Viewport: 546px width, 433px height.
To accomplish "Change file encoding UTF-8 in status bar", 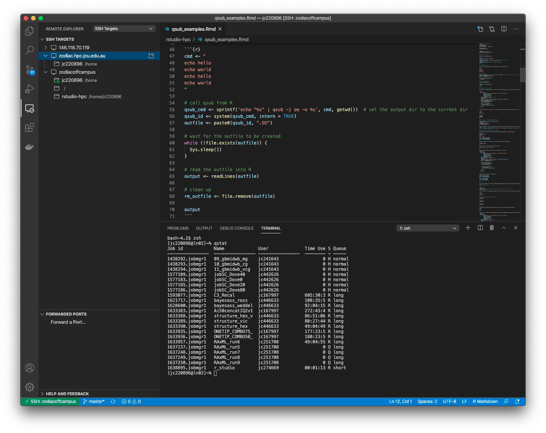I will pyautogui.click(x=449, y=402).
